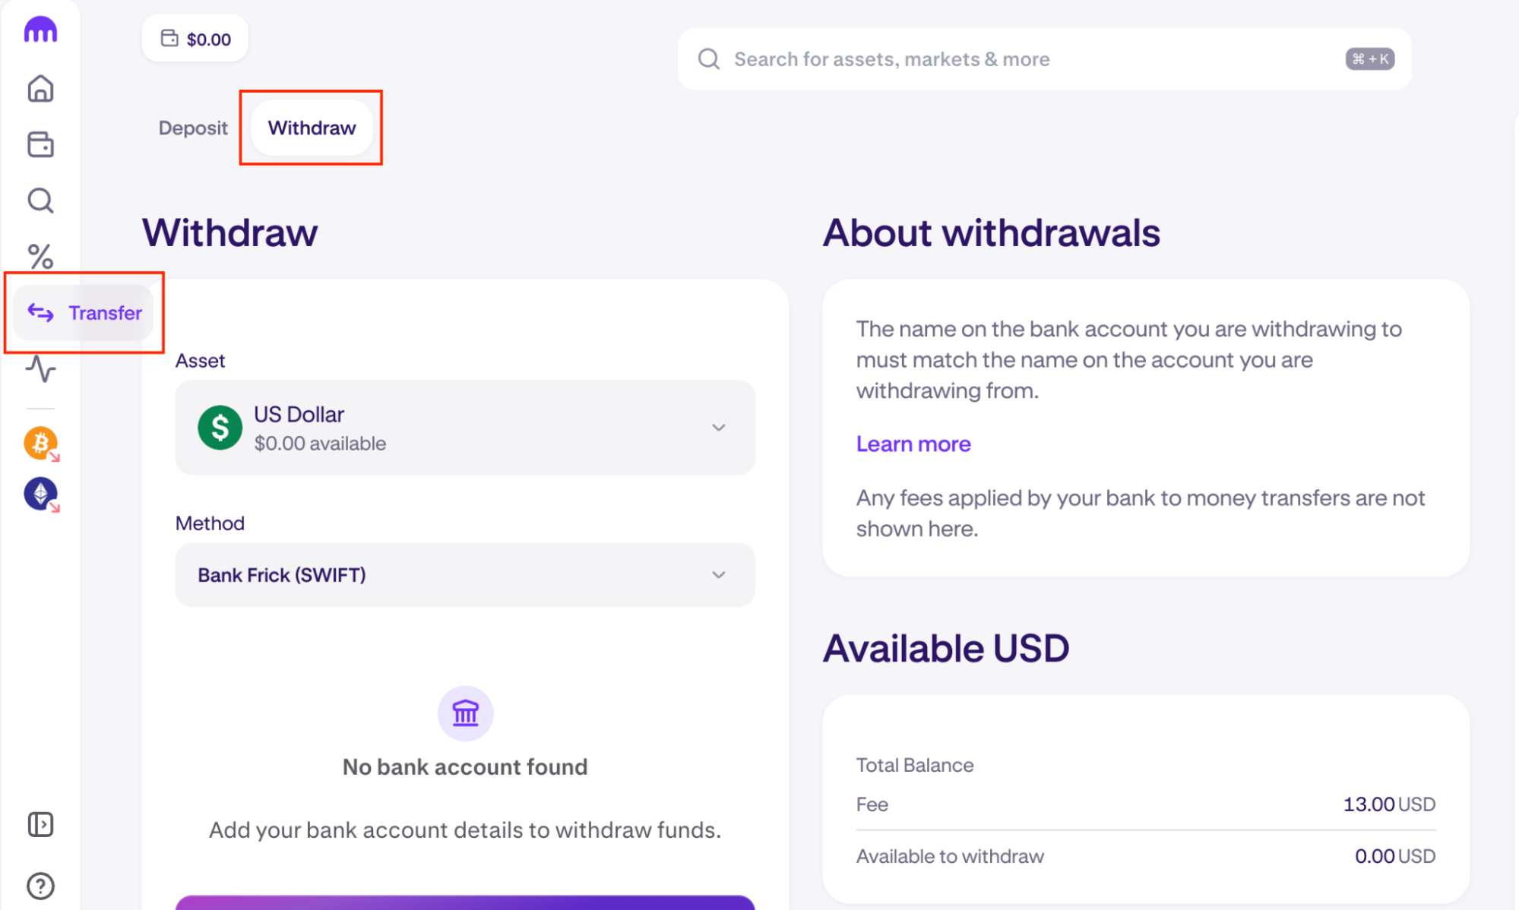Click the purple button below bank message

[x=465, y=902]
